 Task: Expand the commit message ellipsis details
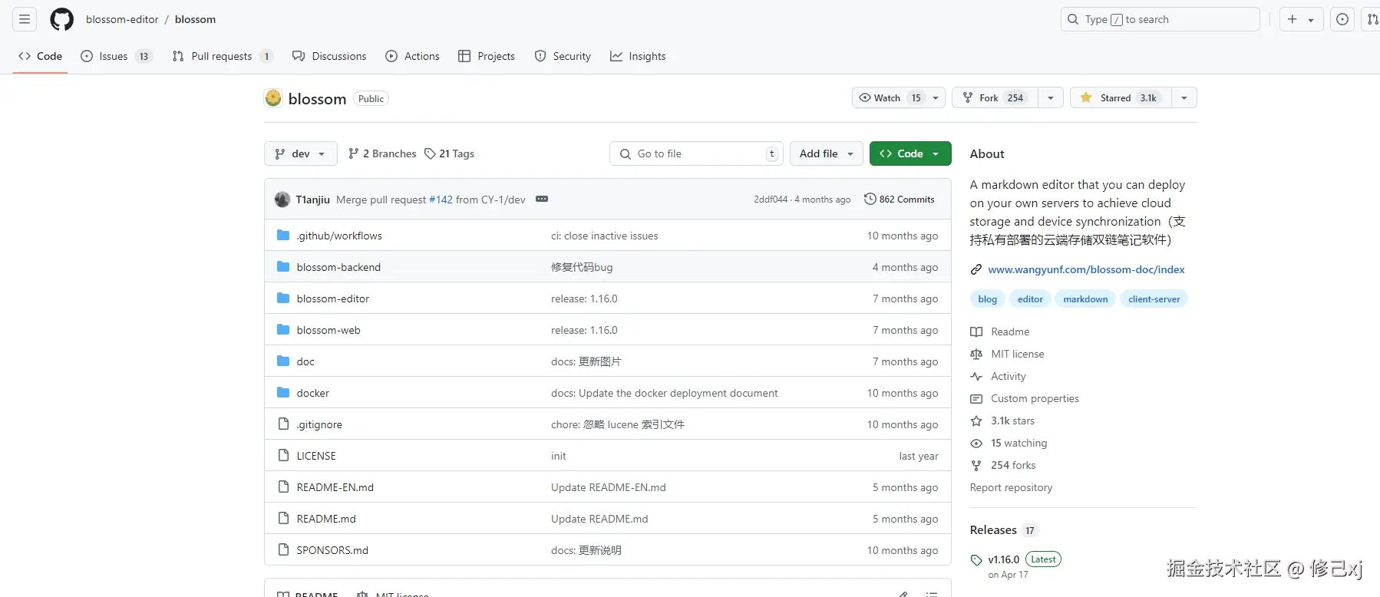tap(542, 199)
